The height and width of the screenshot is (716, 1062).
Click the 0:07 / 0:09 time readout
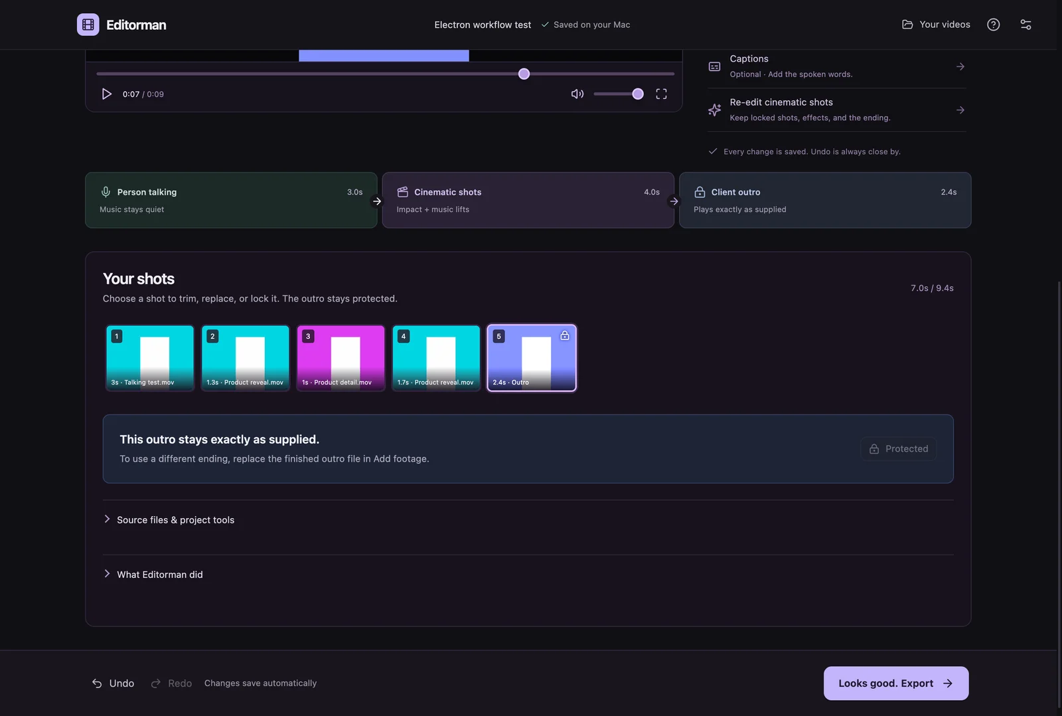click(143, 94)
